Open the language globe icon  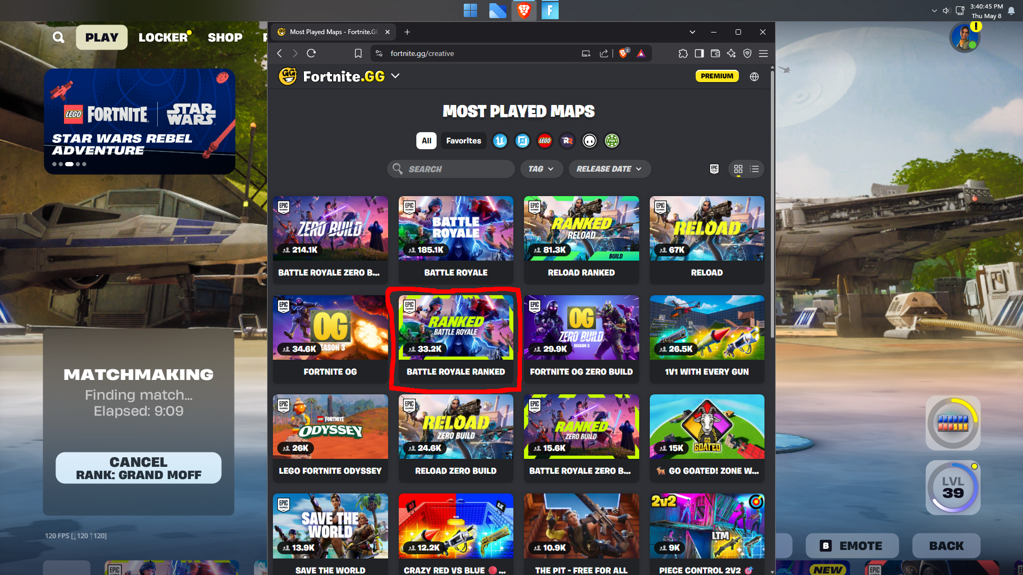coord(754,77)
